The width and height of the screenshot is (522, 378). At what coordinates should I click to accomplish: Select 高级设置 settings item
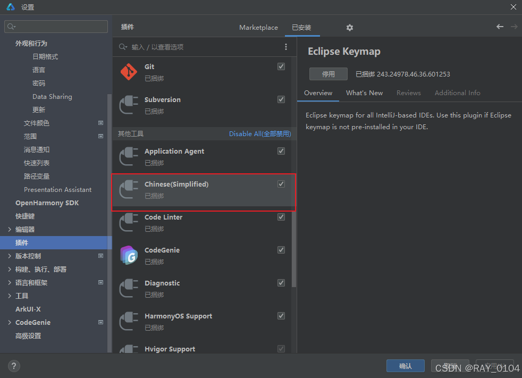pyautogui.click(x=28, y=335)
